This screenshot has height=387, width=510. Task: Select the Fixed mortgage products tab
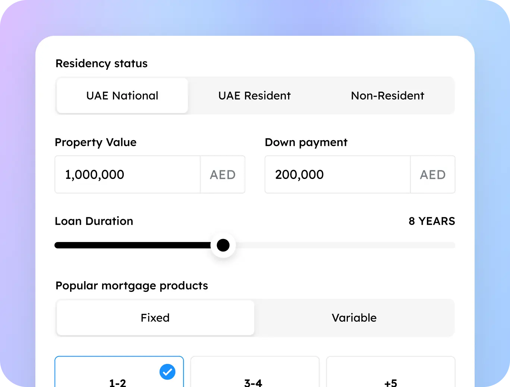[155, 318]
